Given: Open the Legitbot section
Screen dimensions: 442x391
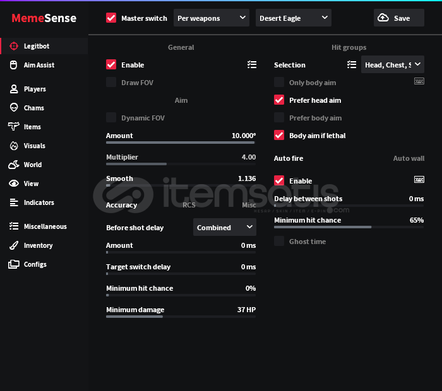Looking at the screenshot, I should coord(44,46).
